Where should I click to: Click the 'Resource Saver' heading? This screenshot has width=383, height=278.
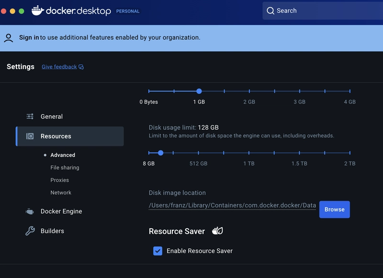(x=177, y=232)
